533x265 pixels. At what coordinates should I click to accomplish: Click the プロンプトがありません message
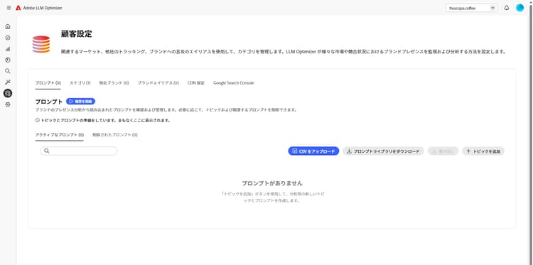(272, 183)
